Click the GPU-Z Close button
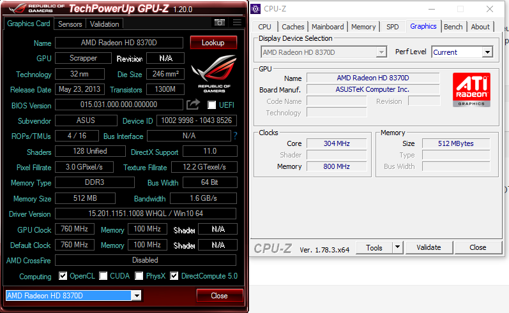 [x=220, y=296]
